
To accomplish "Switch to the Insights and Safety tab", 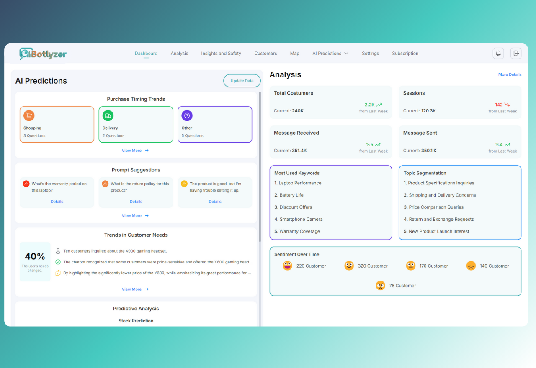I will [221, 54].
